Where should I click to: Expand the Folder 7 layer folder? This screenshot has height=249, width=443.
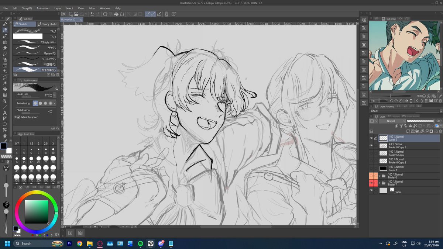[380, 183]
